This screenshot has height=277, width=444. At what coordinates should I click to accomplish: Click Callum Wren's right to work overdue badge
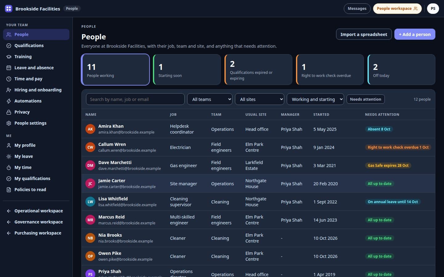tap(398, 147)
